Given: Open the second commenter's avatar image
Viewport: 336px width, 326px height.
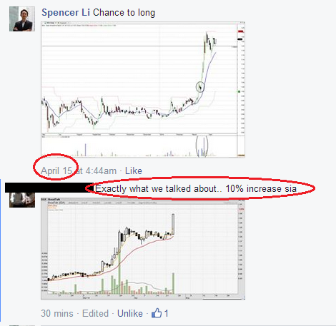Looking at the screenshot, I should [22, 200].
